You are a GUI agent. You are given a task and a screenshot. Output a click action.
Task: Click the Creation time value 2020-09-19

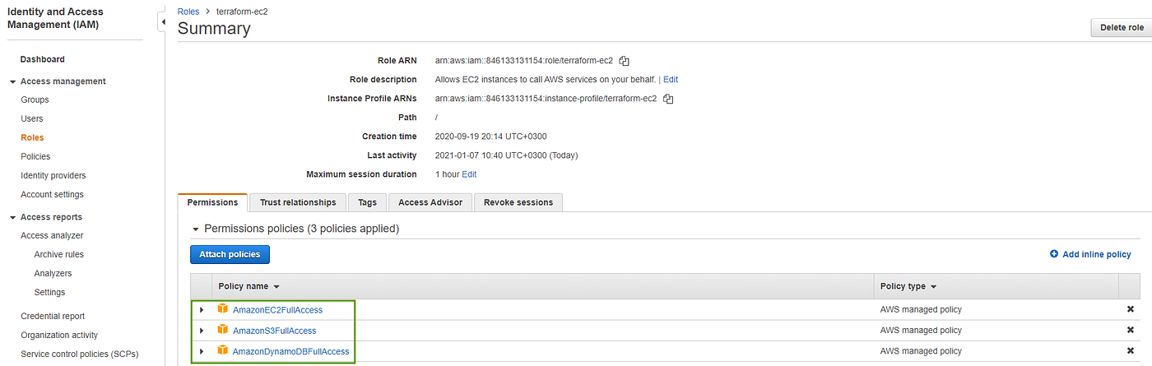[490, 137]
